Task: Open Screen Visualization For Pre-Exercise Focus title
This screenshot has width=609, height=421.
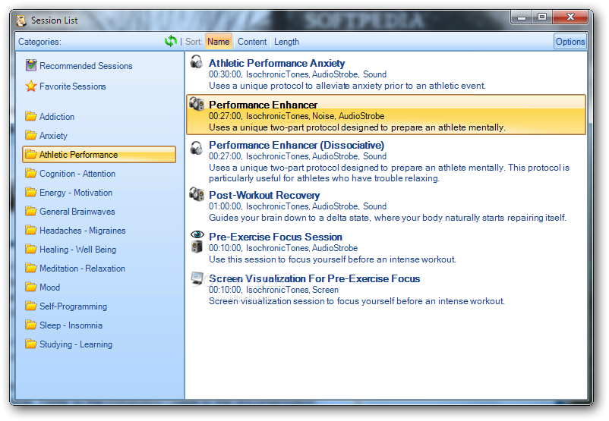Action: 314,278
